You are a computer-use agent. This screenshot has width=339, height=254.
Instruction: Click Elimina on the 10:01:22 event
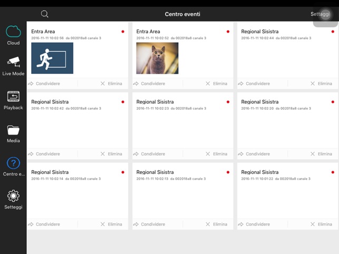321,224
